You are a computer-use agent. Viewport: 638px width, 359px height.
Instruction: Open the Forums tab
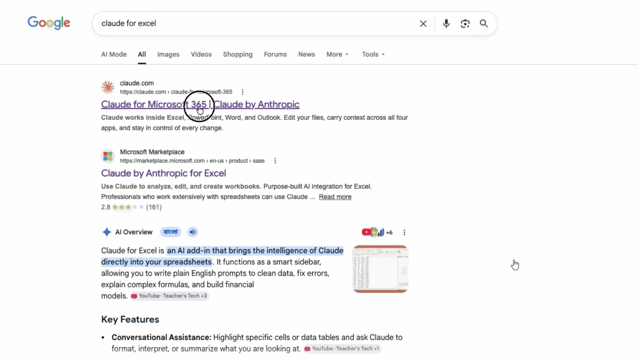click(x=275, y=54)
